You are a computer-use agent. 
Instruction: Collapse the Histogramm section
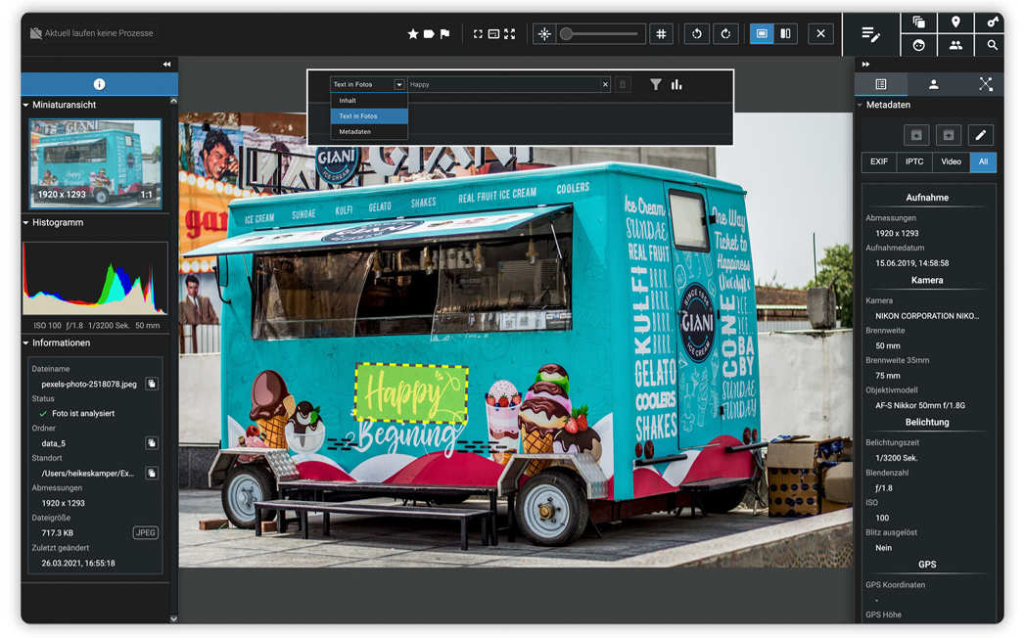(26, 223)
